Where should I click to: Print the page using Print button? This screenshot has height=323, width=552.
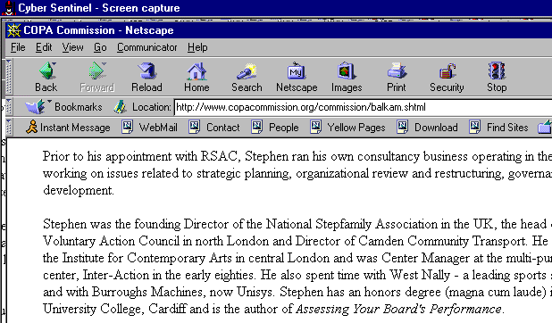click(397, 77)
